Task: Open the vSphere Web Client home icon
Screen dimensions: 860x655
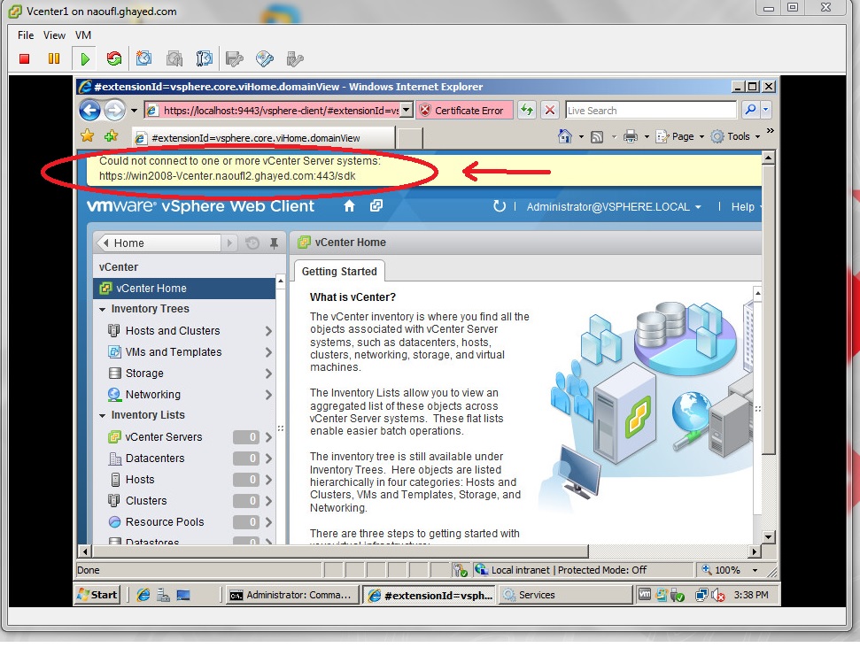Action: pos(349,204)
